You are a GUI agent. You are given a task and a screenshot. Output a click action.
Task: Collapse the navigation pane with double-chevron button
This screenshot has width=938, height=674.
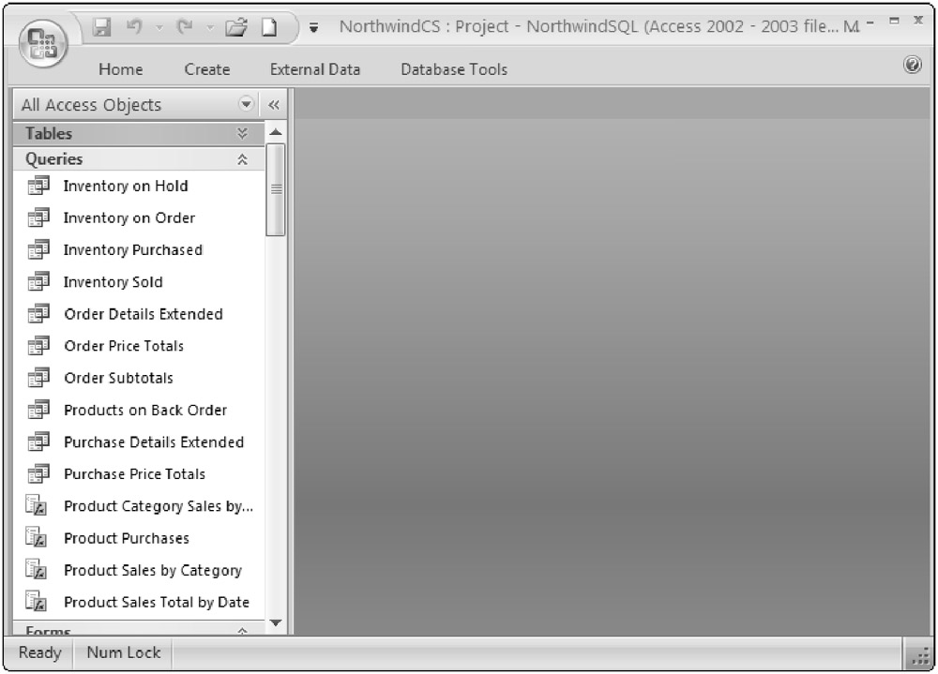click(274, 105)
